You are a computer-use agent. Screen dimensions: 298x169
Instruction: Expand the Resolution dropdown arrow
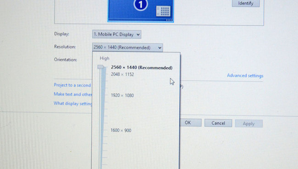[160, 48]
